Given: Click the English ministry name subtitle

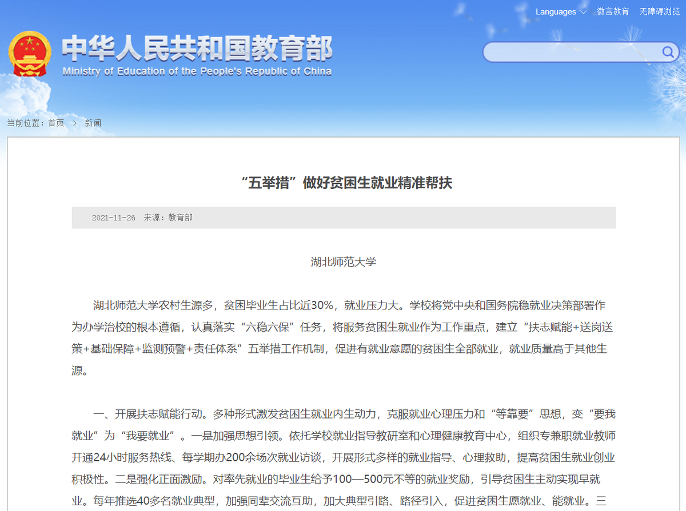Looking at the screenshot, I should point(197,71).
